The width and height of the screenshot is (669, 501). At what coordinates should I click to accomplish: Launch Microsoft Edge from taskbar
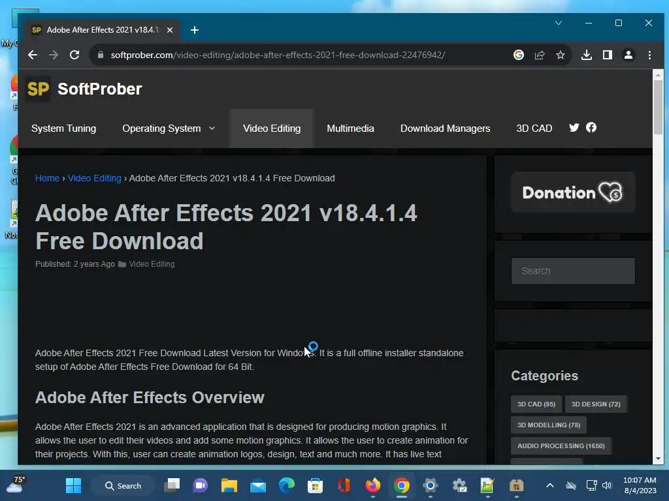click(287, 485)
